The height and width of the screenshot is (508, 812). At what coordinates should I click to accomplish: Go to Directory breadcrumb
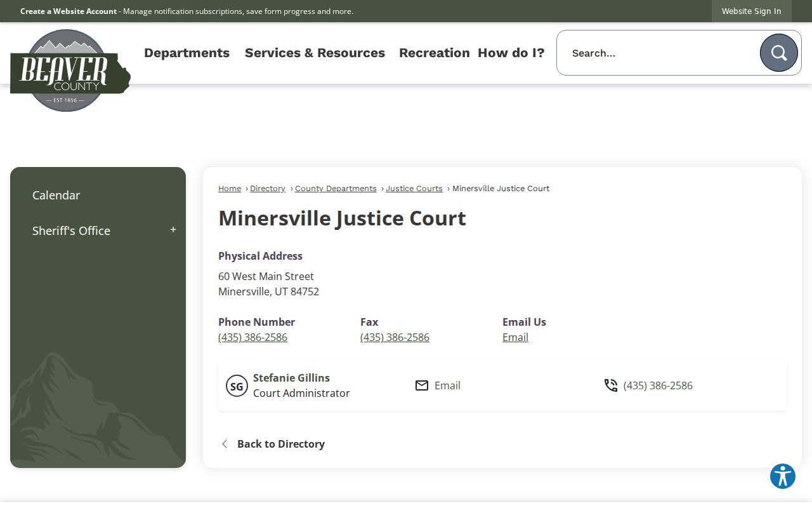268,189
